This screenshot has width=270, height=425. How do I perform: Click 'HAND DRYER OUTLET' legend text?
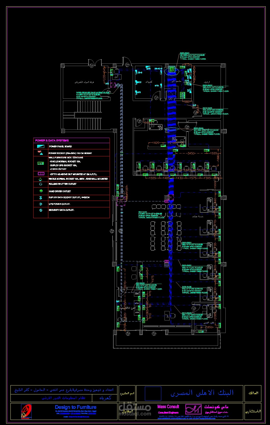pos(60,191)
